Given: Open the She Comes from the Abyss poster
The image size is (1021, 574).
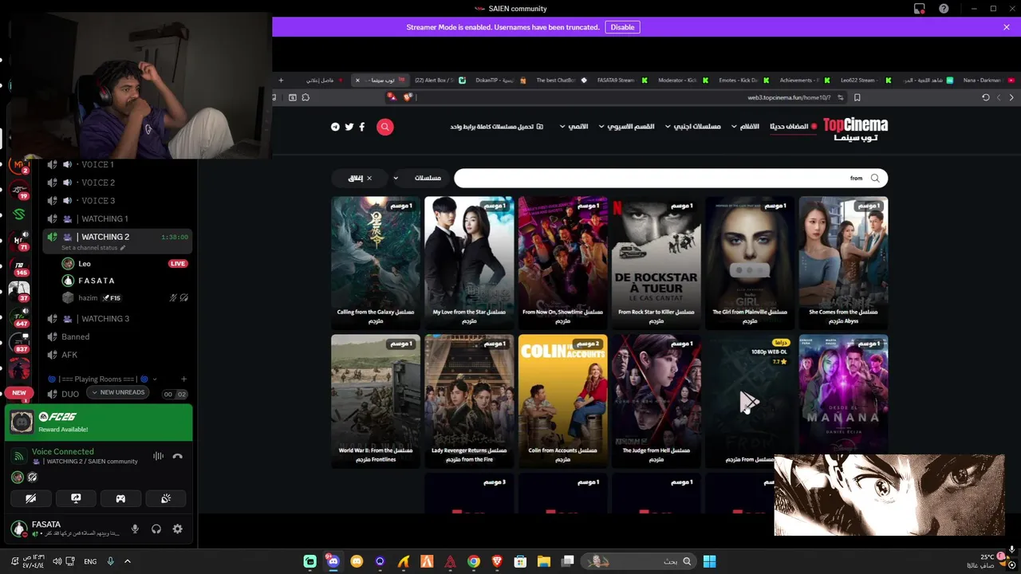Looking at the screenshot, I should (x=843, y=262).
